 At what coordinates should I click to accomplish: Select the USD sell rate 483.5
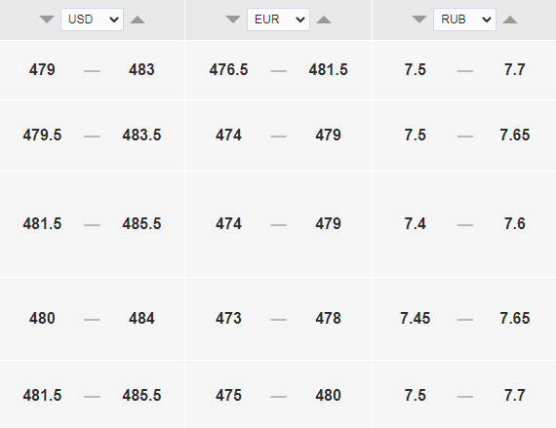(141, 135)
